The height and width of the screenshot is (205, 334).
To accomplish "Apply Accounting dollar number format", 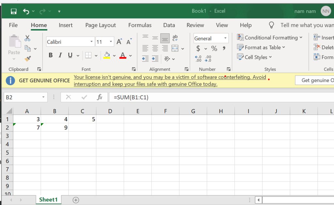I will (198, 48).
